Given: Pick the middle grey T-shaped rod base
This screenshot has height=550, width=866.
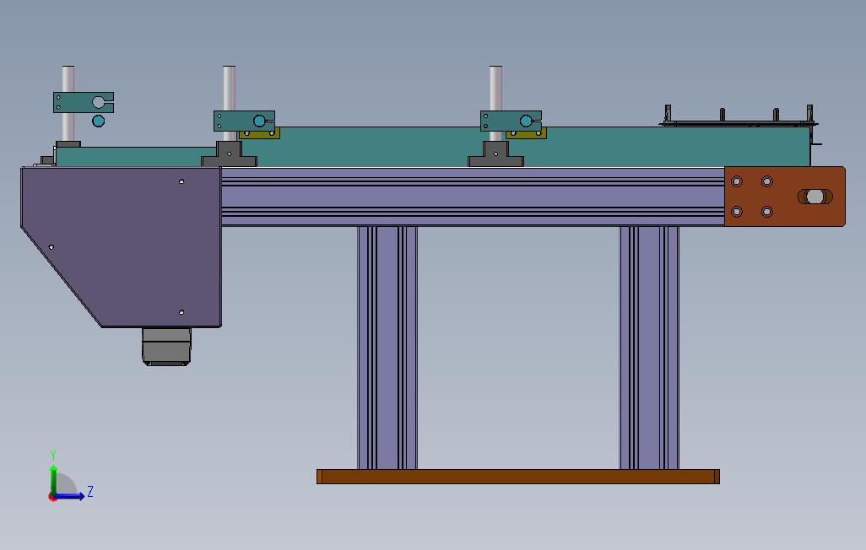Looking at the screenshot, I should click(230, 154).
